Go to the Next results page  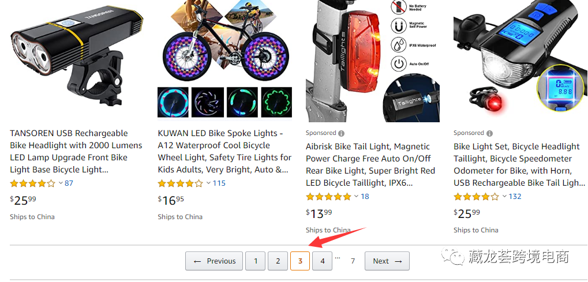point(387,261)
